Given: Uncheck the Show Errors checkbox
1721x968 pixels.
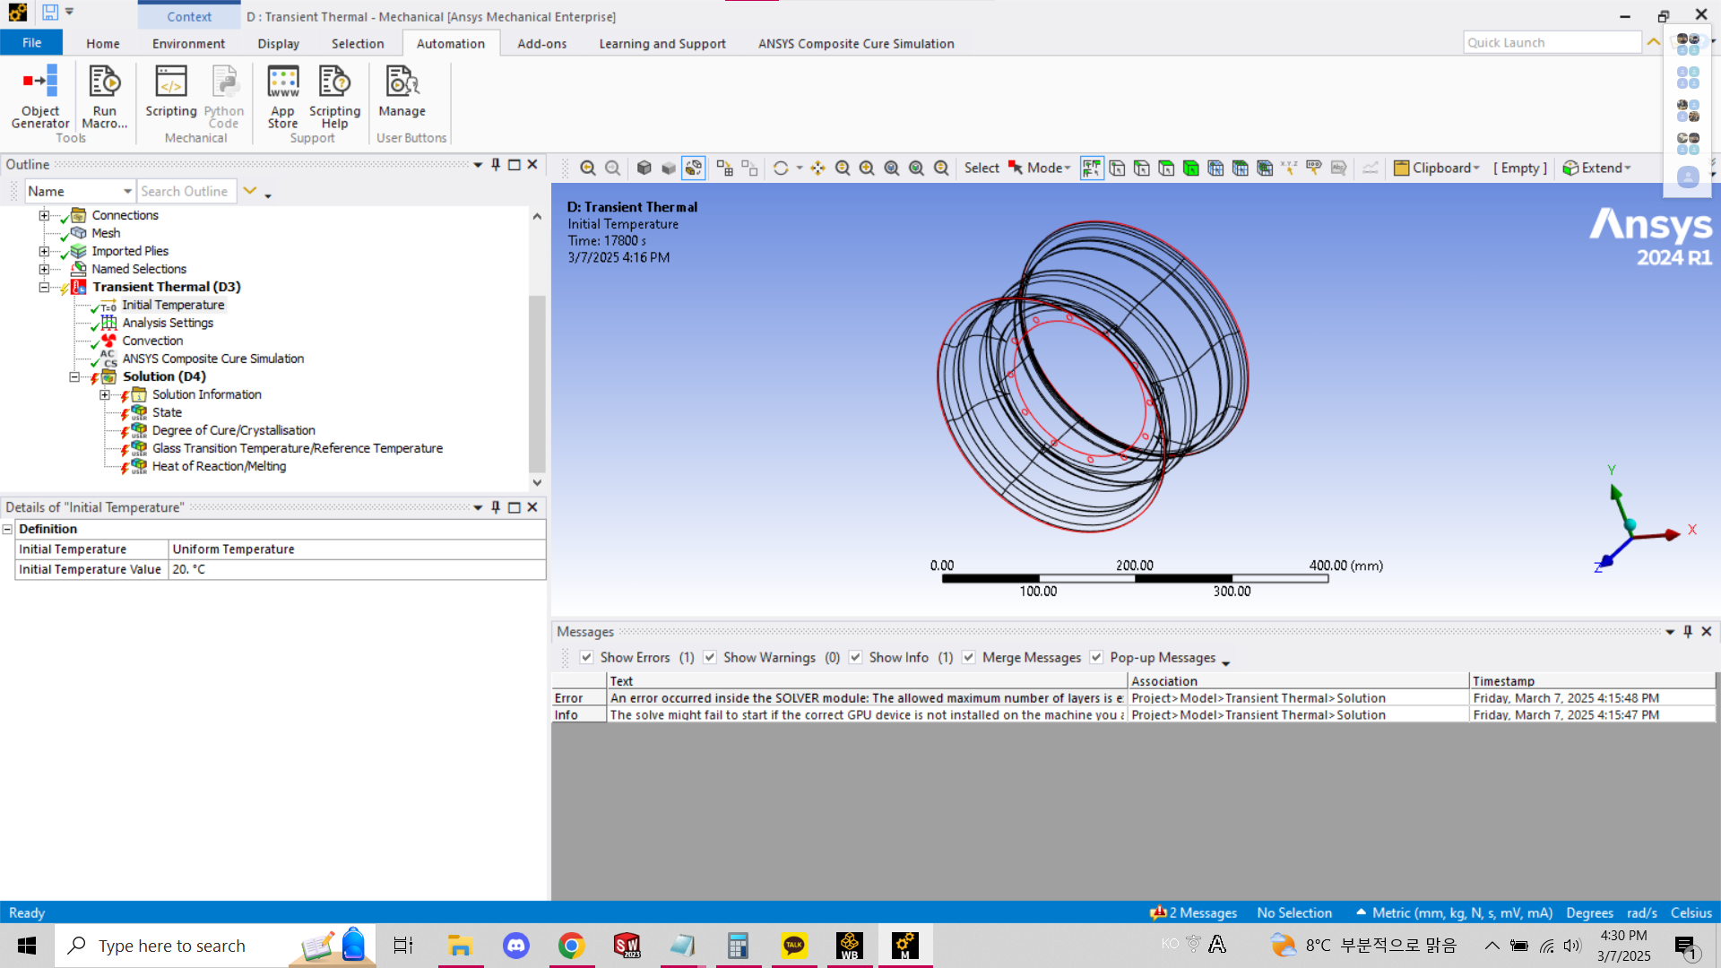Looking at the screenshot, I should click(x=586, y=657).
